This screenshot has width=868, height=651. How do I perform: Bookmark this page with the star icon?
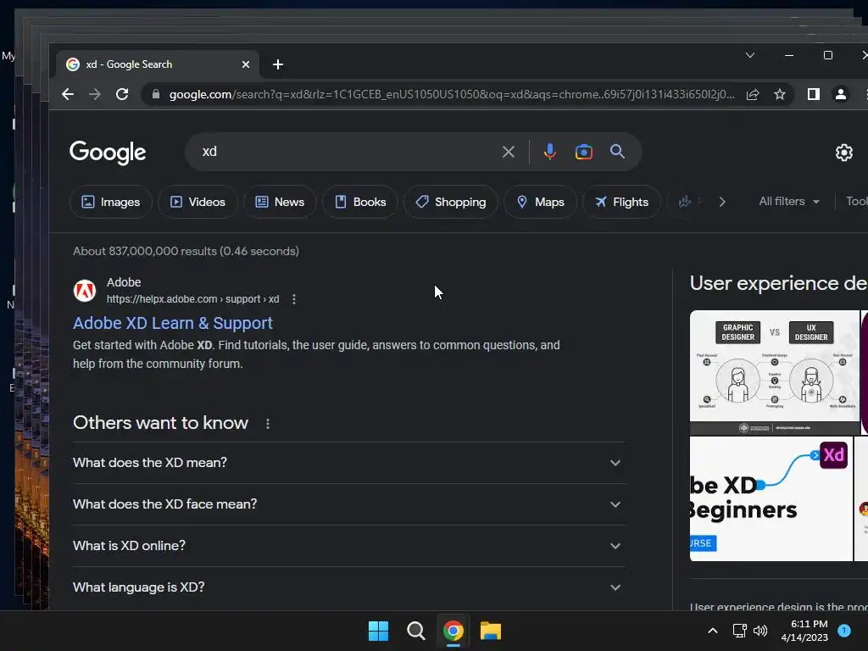780,95
